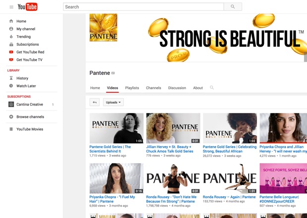Image resolution: width=307 pixels, height=218 pixels.
Task: Open Browse channels link
Action: (x=30, y=117)
